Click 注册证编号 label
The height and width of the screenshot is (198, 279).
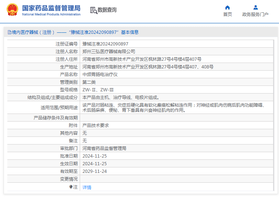67,44
